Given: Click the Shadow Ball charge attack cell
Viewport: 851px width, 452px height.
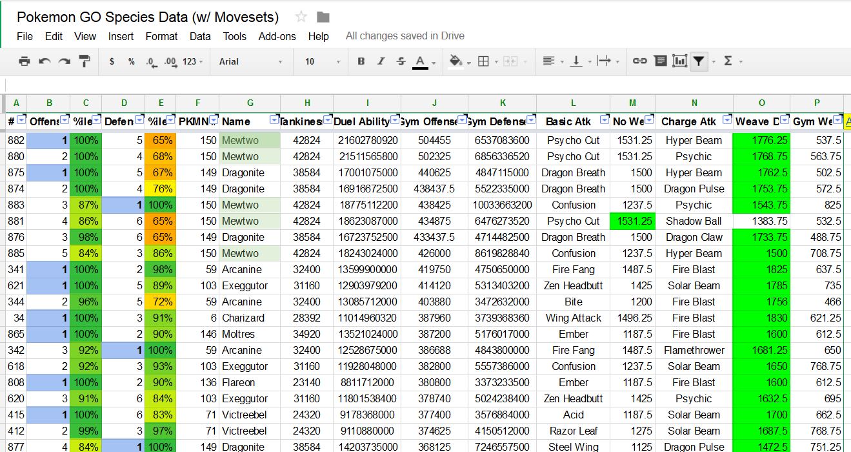Looking at the screenshot, I should pyautogui.click(x=694, y=221).
